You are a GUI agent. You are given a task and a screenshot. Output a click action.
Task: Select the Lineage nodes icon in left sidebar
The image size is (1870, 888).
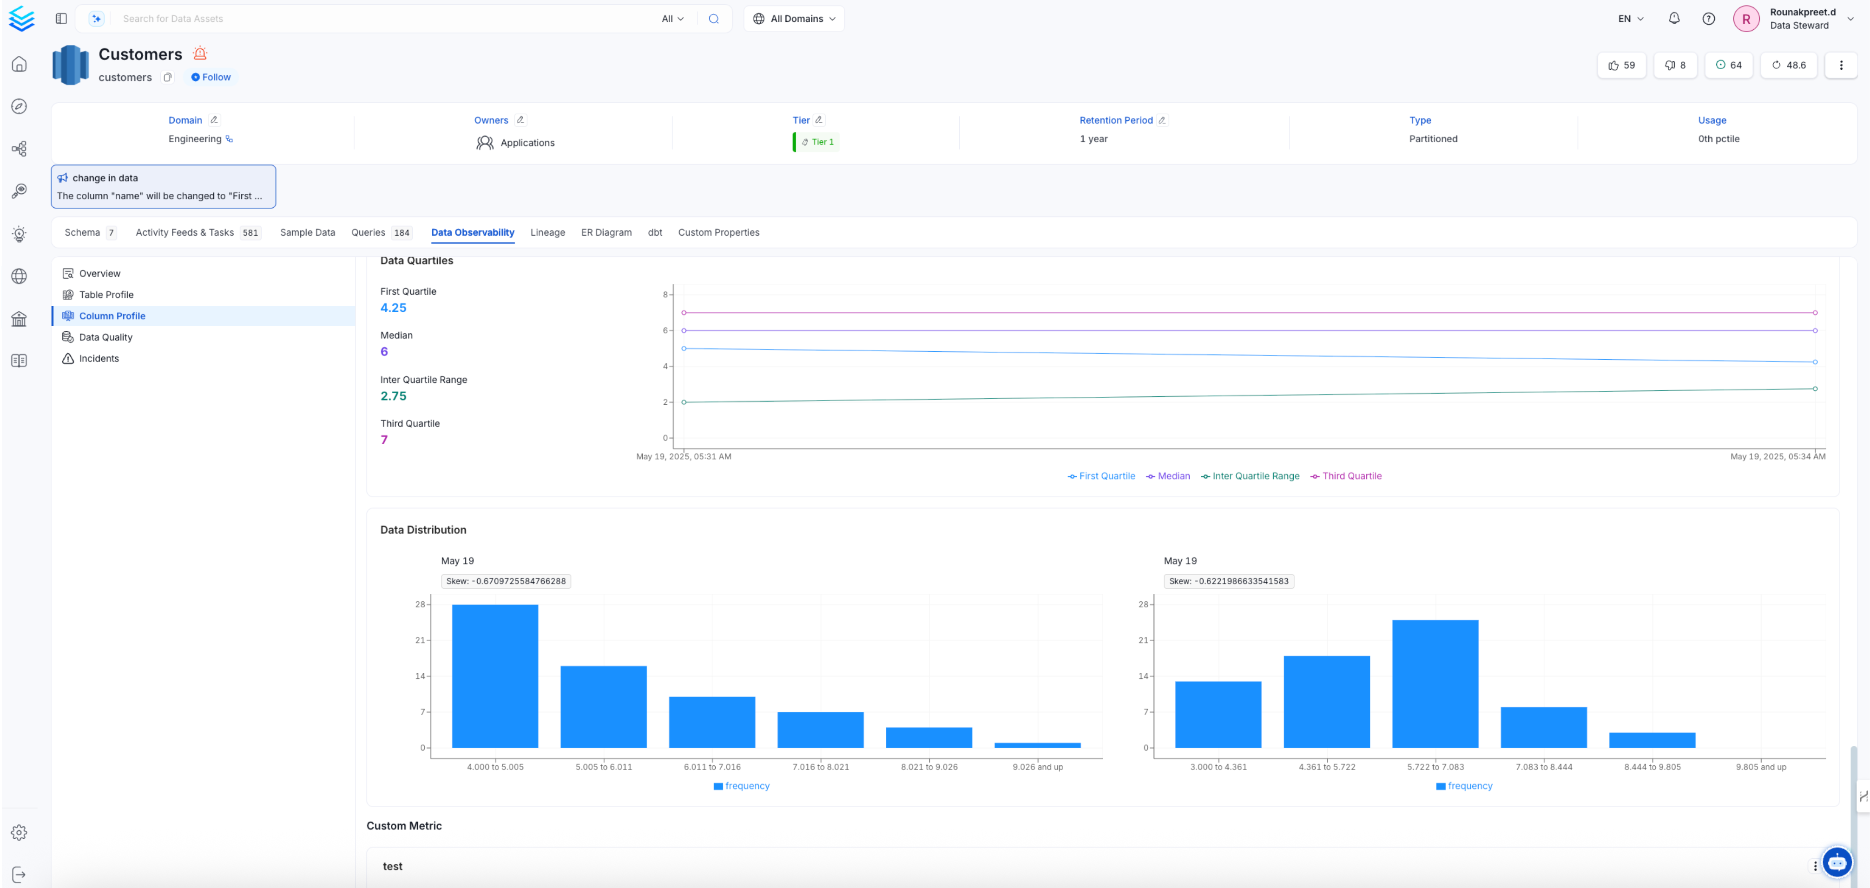20,148
